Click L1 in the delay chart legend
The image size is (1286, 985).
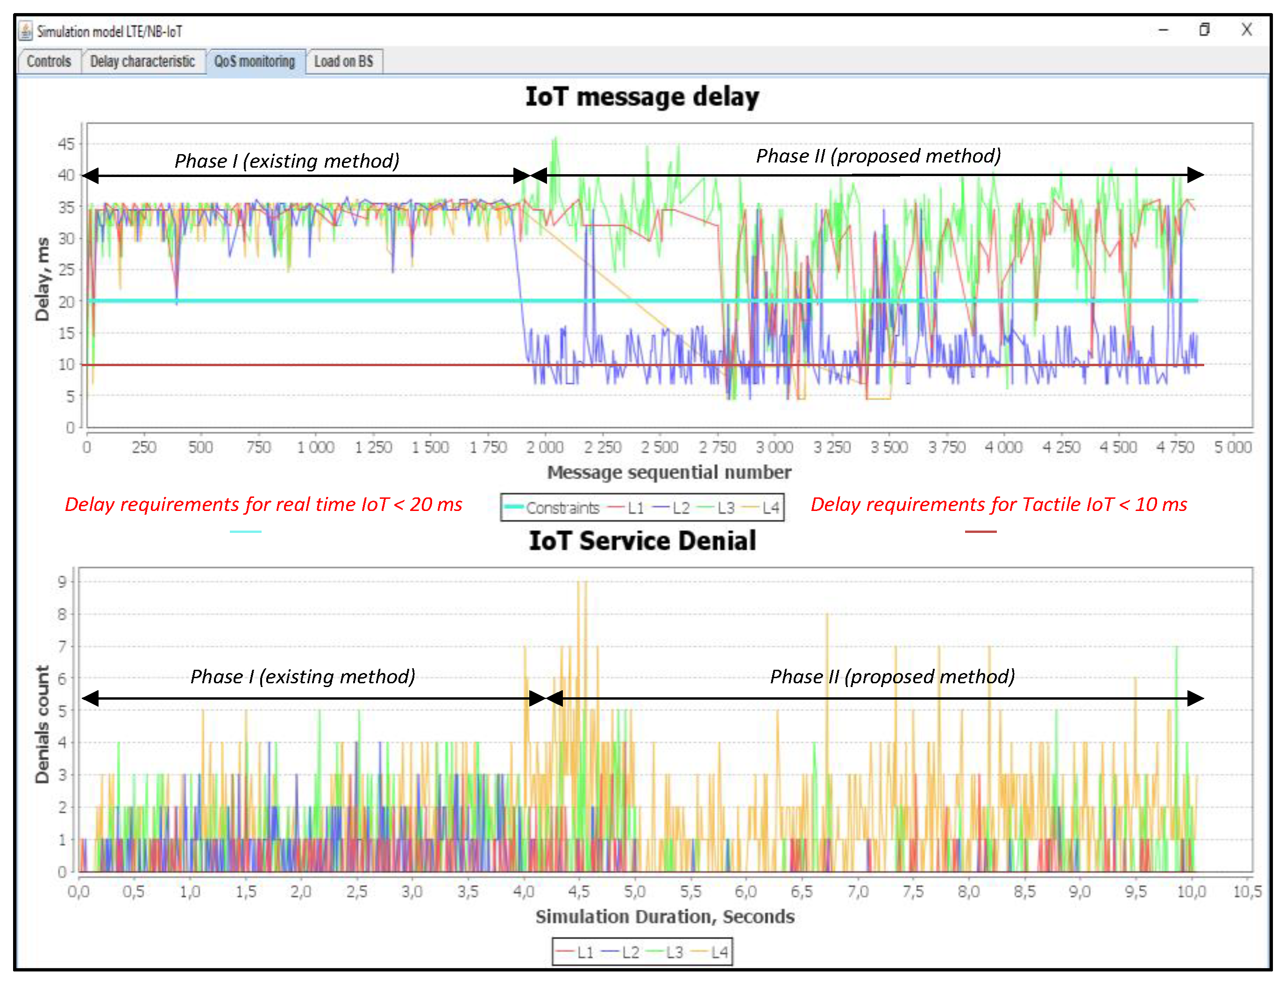coord(636,508)
